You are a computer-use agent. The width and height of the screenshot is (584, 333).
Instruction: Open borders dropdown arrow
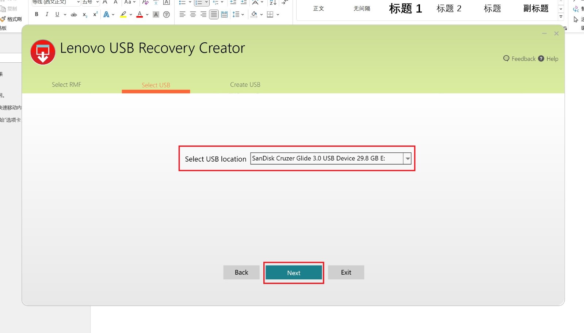[278, 15]
